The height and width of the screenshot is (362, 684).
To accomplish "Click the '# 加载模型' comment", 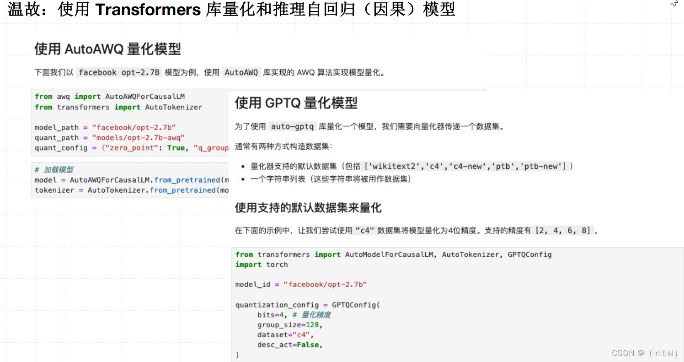I will [x=54, y=170].
